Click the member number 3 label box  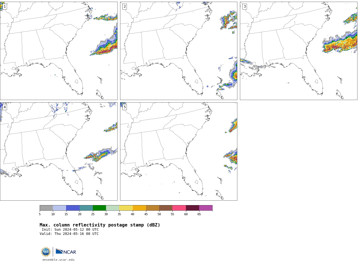pyautogui.click(x=244, y=6)
